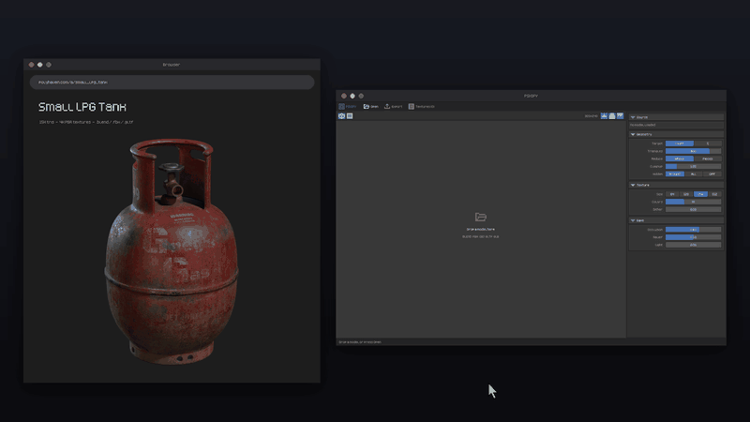This screenshot has width=750, height=422.
Task: Click the Light value slider in Bake
Action: click(694, 245)
